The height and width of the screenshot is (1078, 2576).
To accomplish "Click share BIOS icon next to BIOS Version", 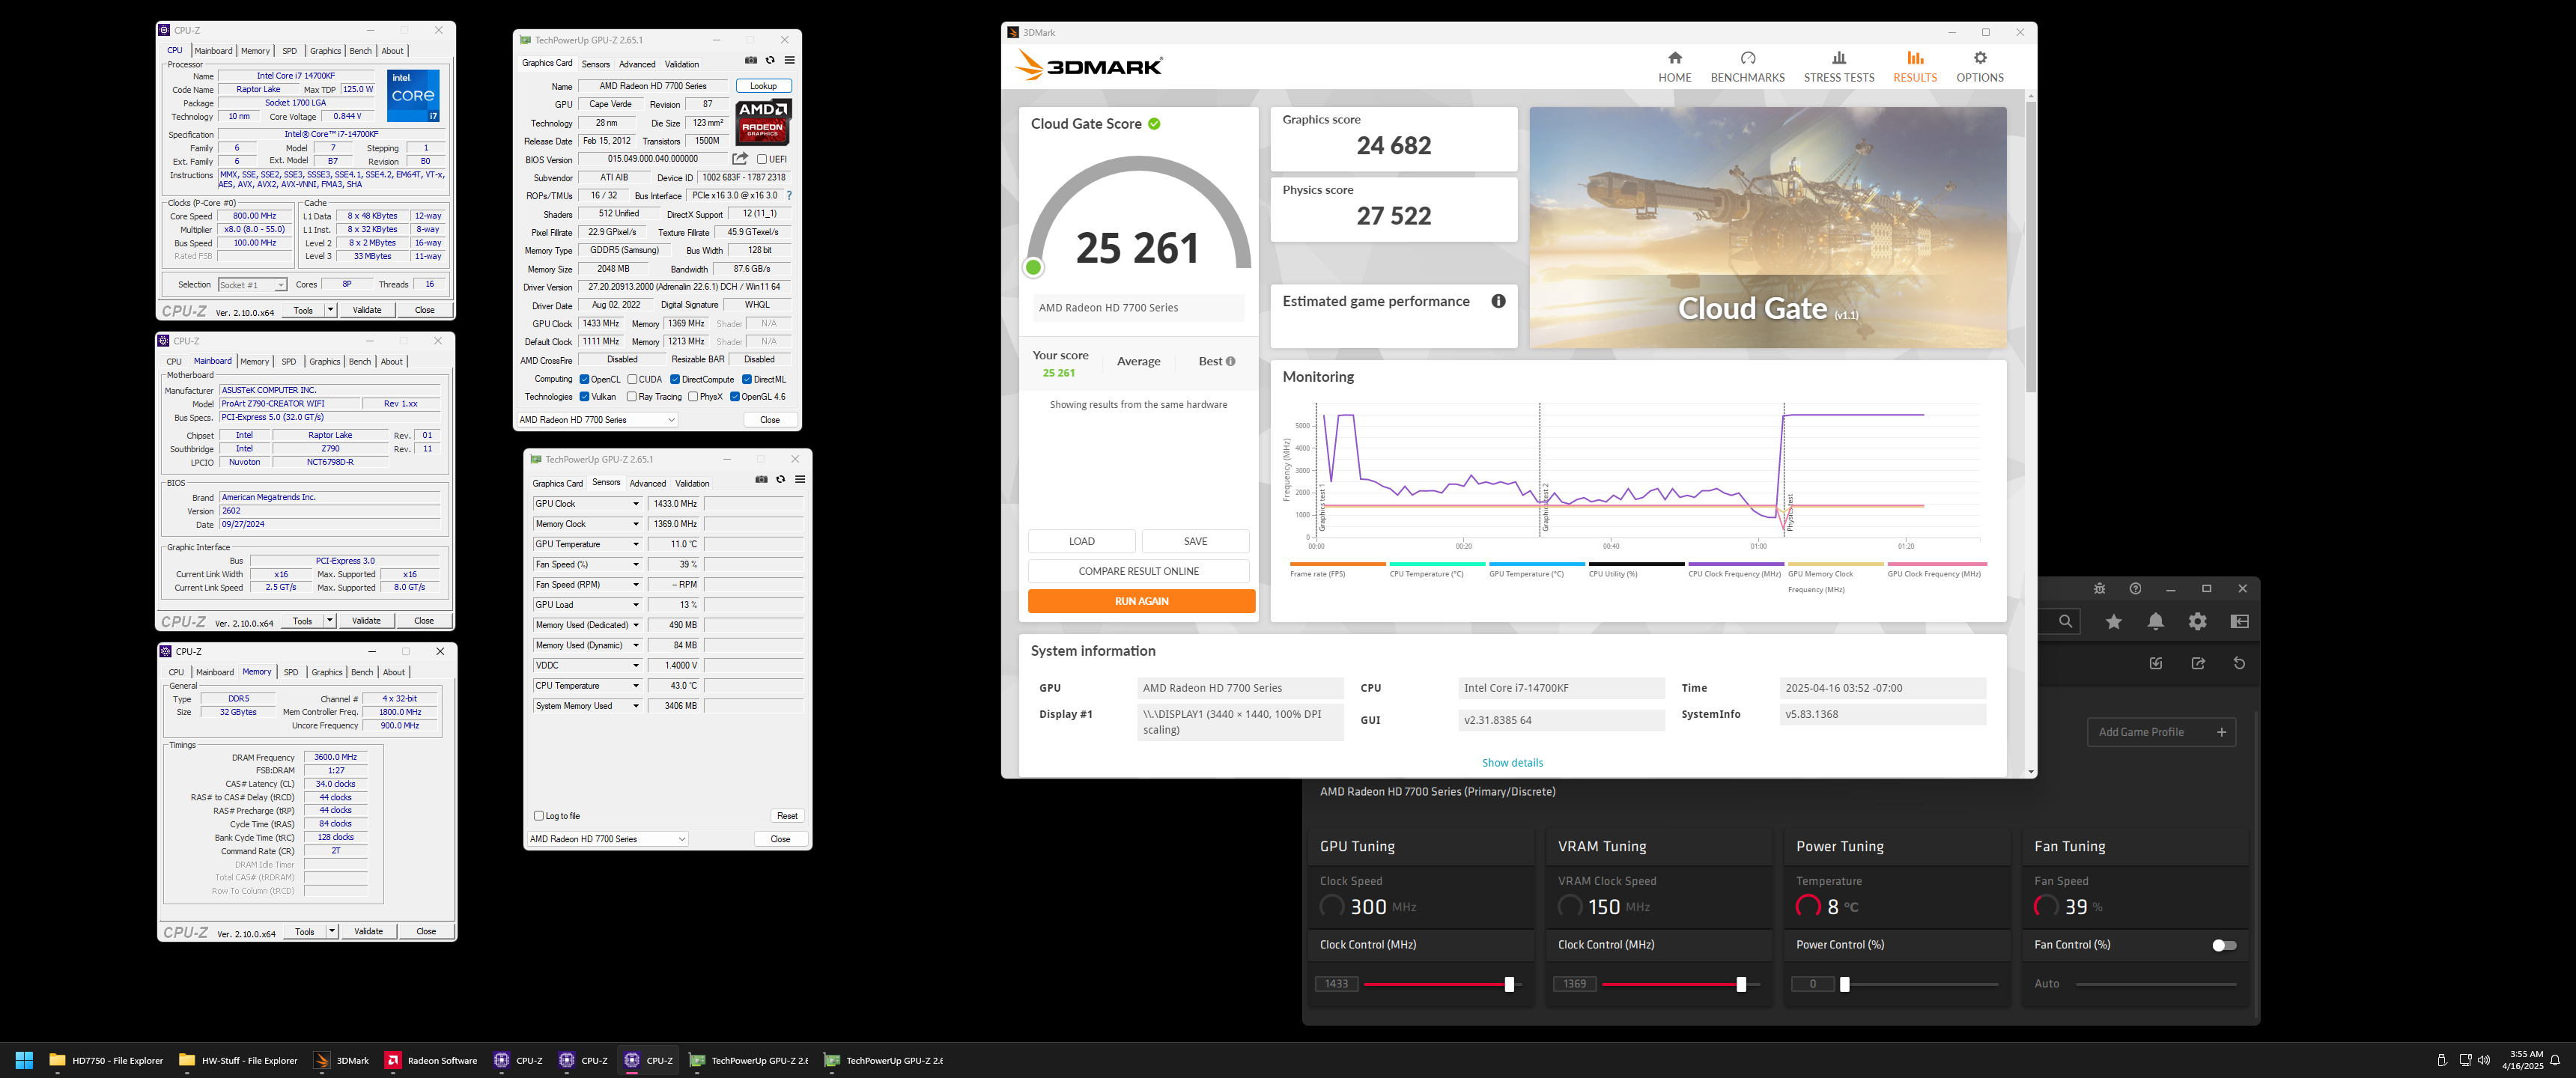I will 740,158.
